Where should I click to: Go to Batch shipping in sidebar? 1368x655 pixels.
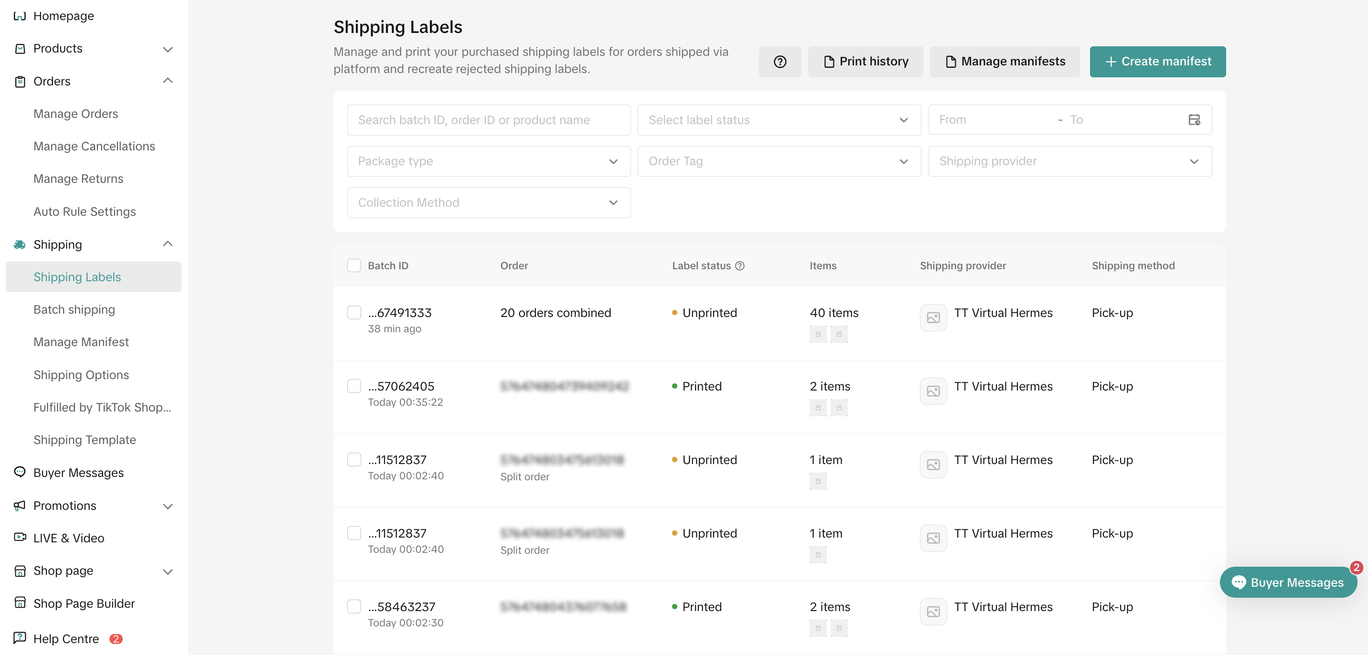(74, 309)
